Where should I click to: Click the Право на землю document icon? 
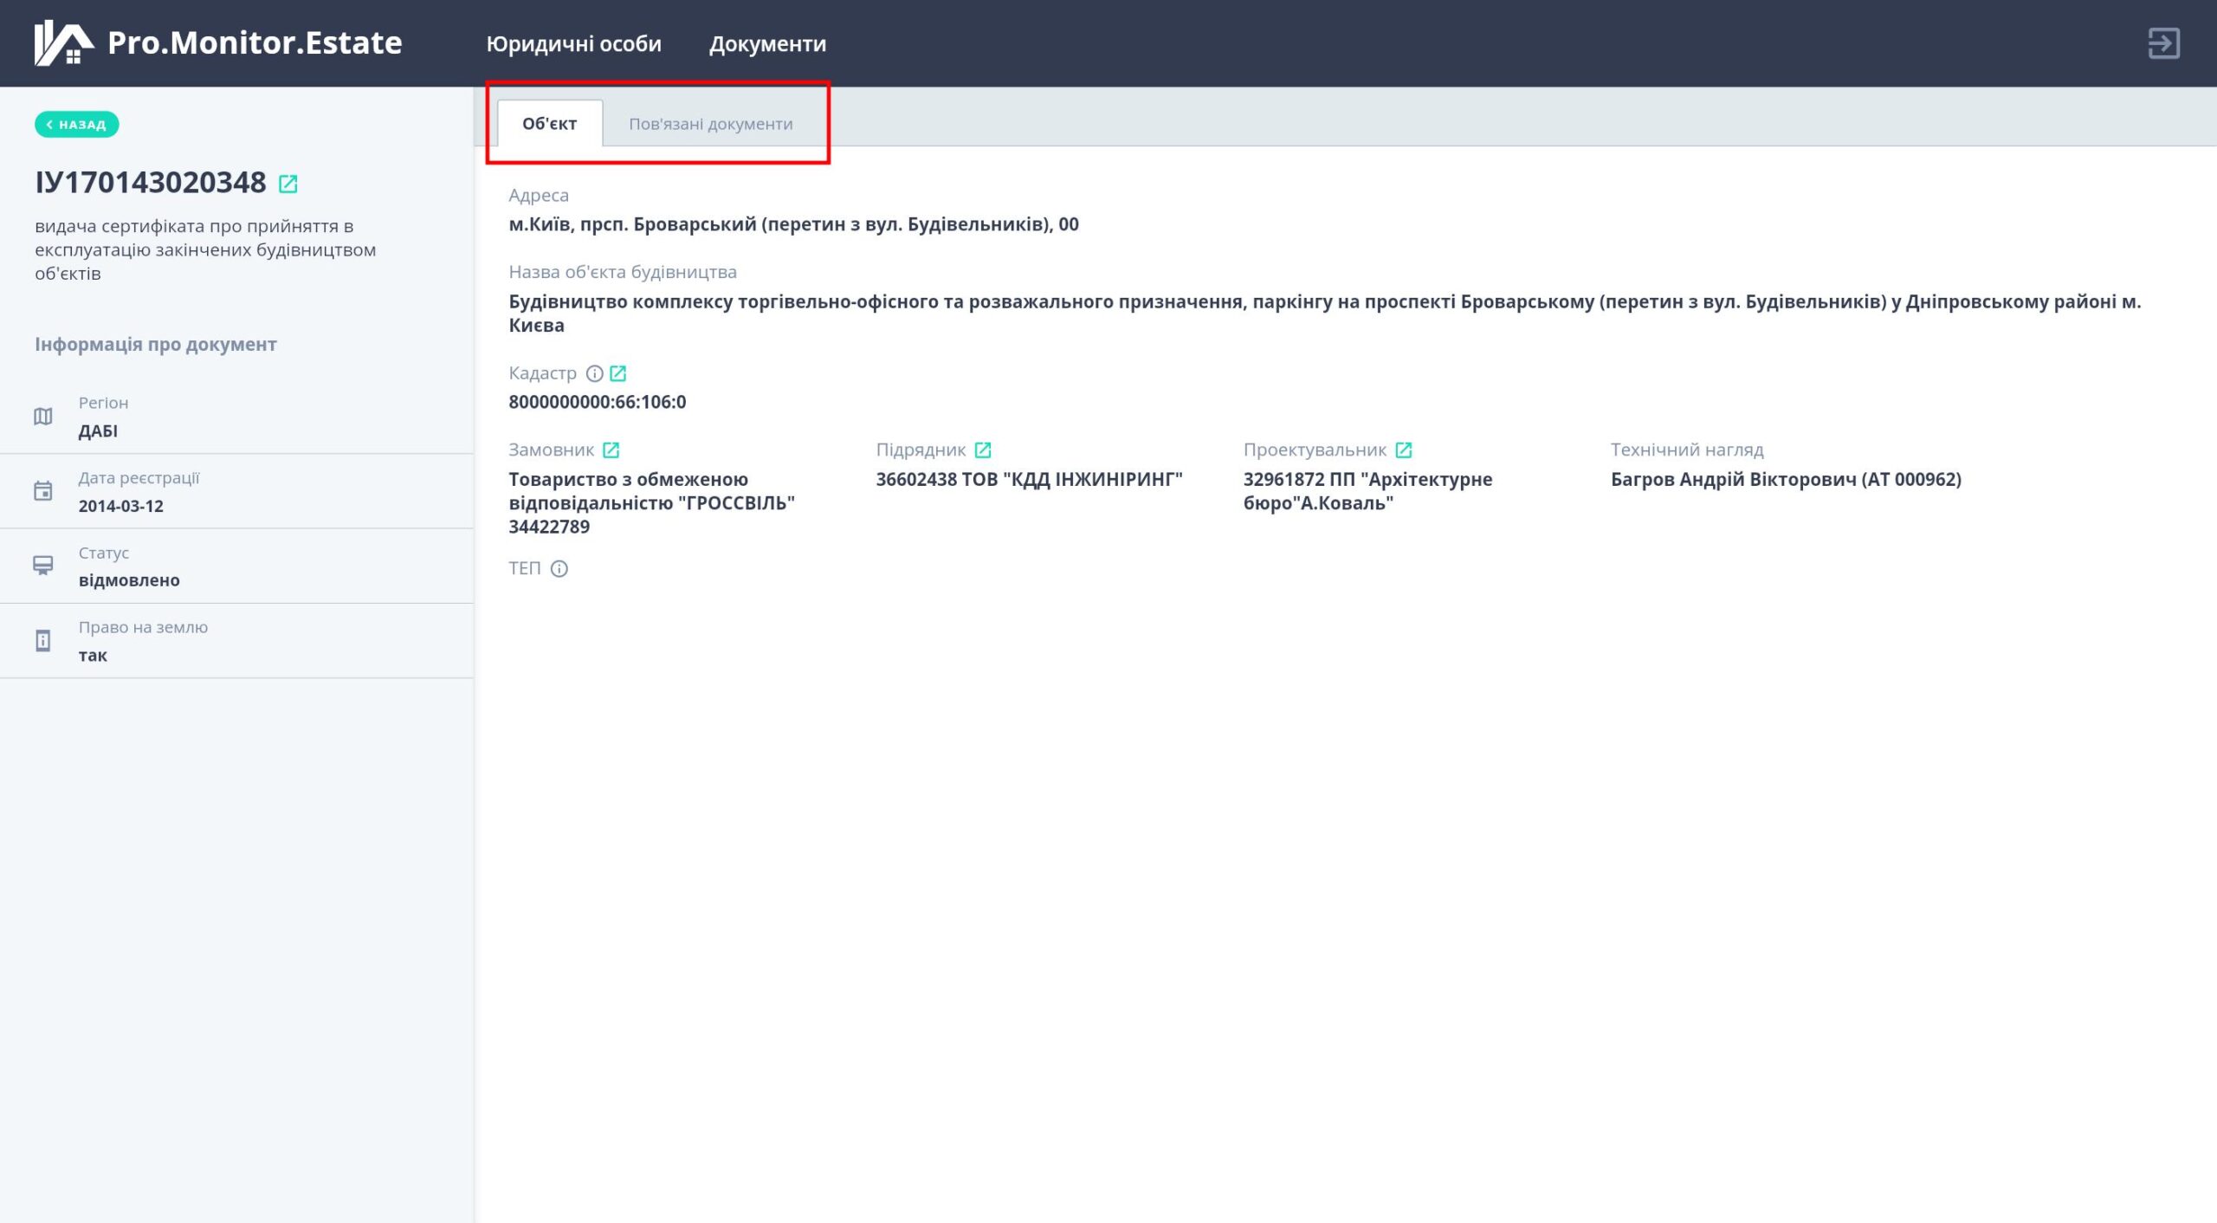42,639
